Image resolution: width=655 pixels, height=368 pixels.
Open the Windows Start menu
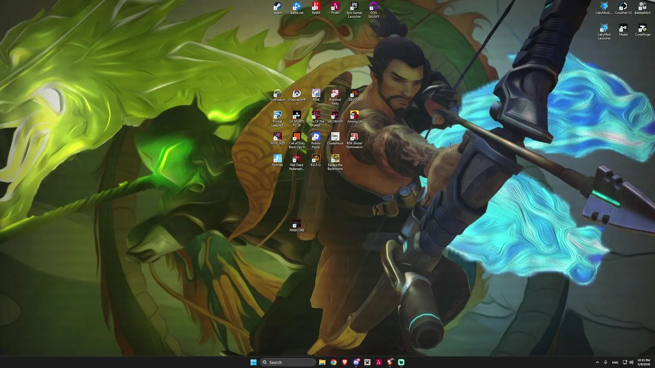click(x=253, y=362)
